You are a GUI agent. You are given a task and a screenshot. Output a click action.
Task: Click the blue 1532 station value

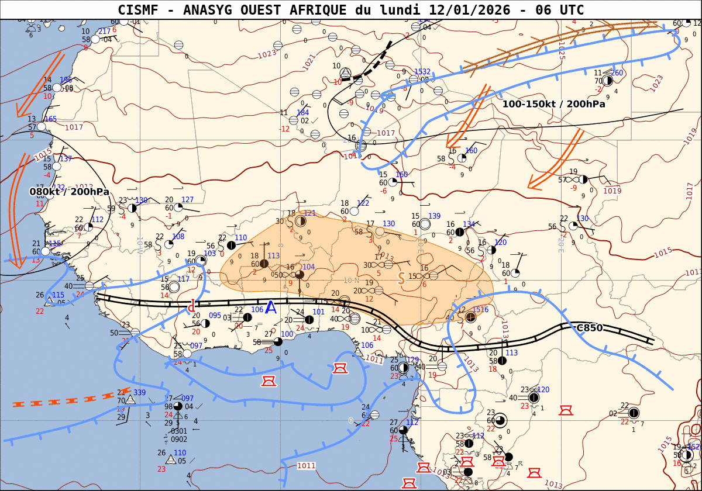[422, 71]
